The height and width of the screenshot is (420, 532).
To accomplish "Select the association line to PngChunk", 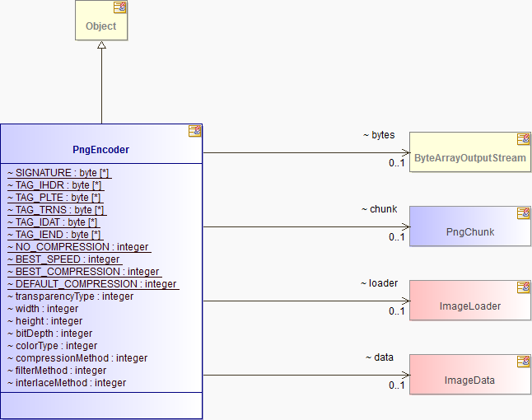I will coord(306,227).
